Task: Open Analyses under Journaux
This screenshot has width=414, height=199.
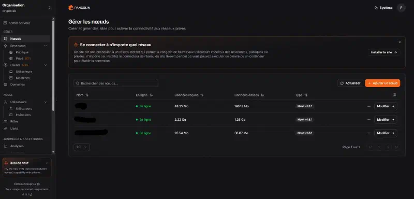Action: coord(17,146)
